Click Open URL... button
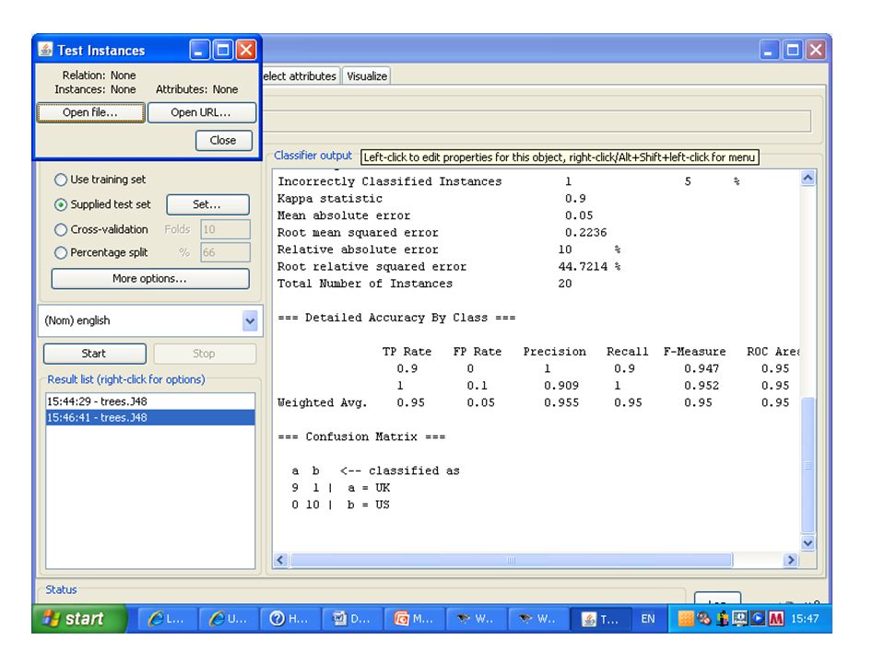This screenshot has height=663, width=885. (202, 112)
